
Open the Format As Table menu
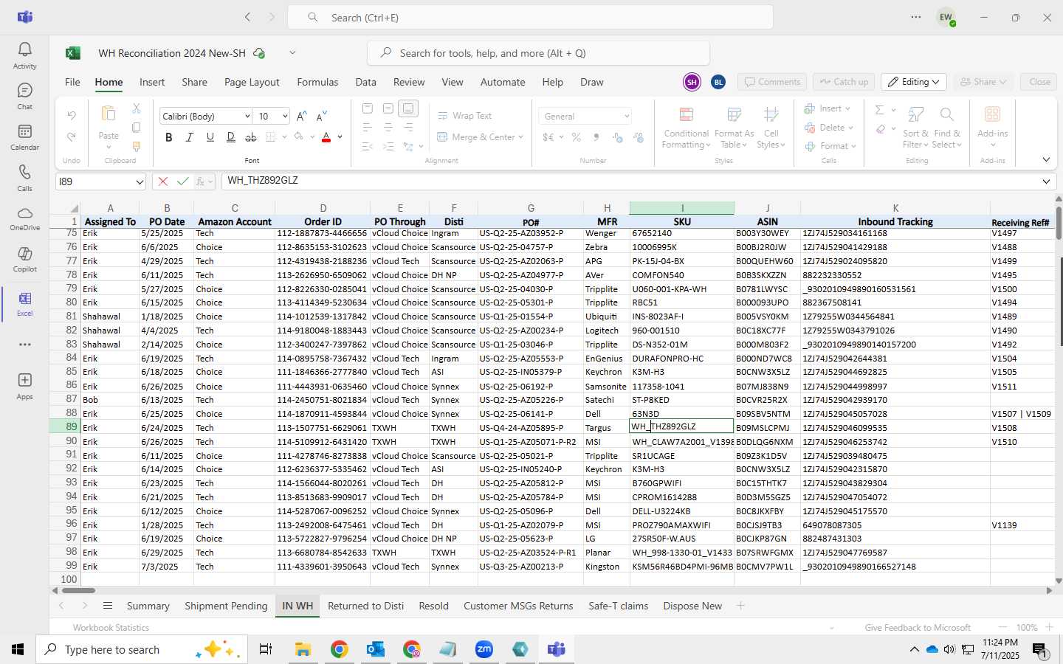pyautogui.click(x=734, y=128)
